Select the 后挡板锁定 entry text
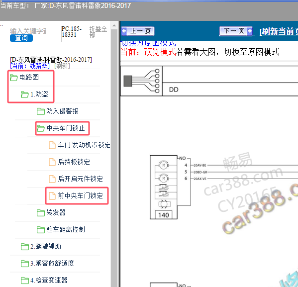 [74, 162]
